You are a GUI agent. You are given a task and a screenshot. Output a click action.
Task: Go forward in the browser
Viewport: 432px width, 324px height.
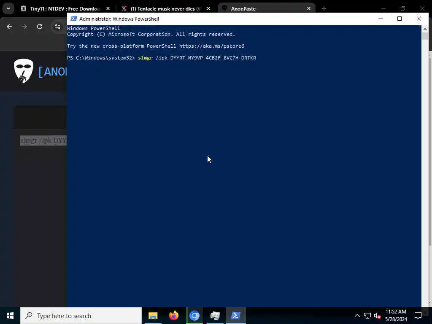pos(24,27)
